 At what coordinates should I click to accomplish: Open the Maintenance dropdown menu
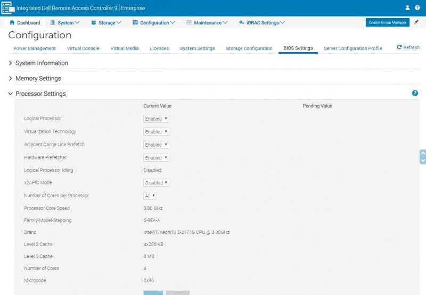tap(207, 23)
